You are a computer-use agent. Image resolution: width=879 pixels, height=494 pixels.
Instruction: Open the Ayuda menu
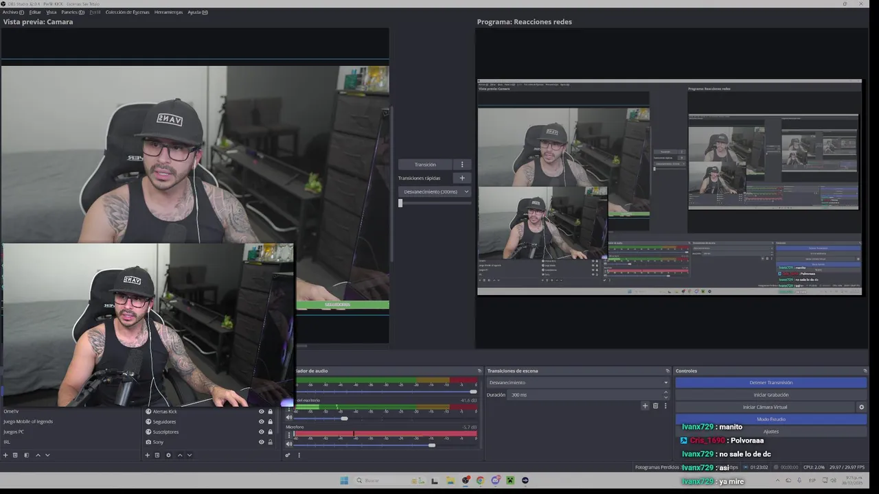pos(198,12)
